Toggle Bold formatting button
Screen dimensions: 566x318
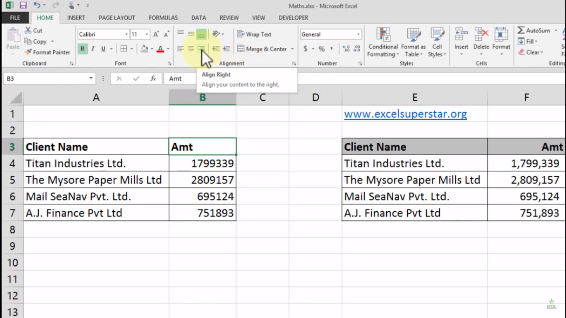(x=82, y=49)
